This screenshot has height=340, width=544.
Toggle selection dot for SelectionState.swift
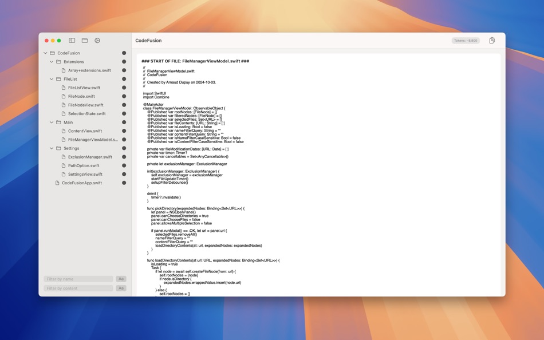point(124,114)
